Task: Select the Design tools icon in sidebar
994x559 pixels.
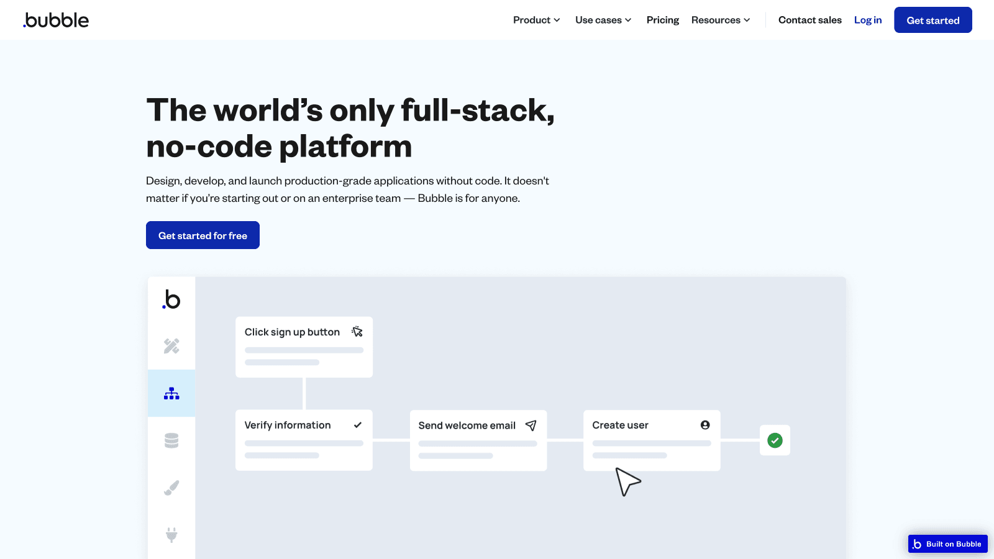Action: (x=171, y=346)
